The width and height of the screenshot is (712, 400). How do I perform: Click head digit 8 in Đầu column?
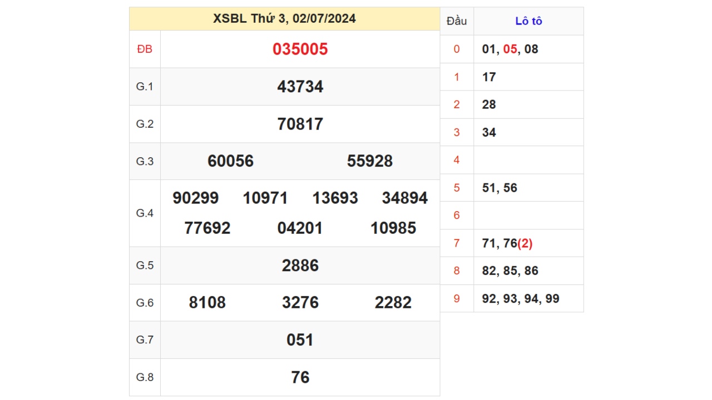click(x=457, y=271)
